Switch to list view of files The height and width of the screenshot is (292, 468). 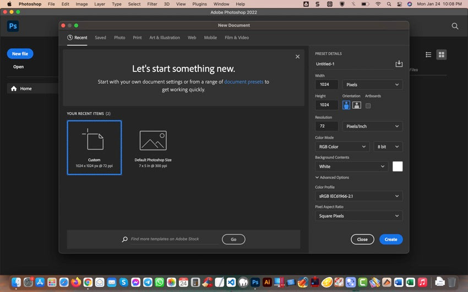tap(428, 54)
